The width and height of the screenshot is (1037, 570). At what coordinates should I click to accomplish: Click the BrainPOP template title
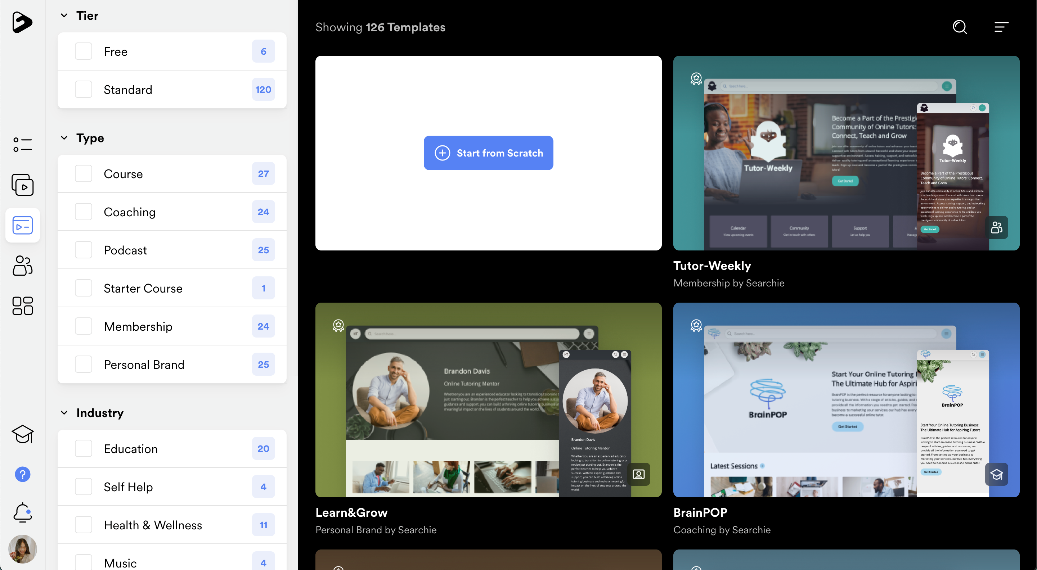[700, 512]
